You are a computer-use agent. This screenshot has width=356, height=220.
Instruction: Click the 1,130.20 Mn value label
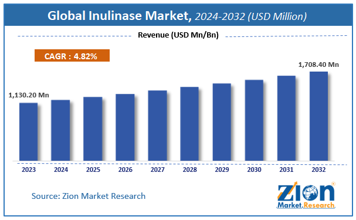coord(29,95)
